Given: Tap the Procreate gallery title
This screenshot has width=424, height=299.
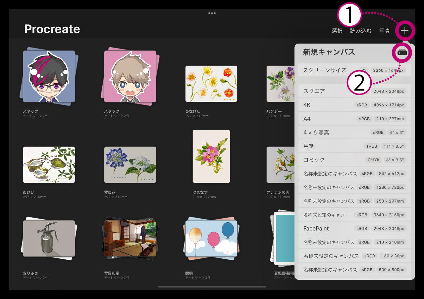Looking at the screenshot, I should tap(52, 29).
